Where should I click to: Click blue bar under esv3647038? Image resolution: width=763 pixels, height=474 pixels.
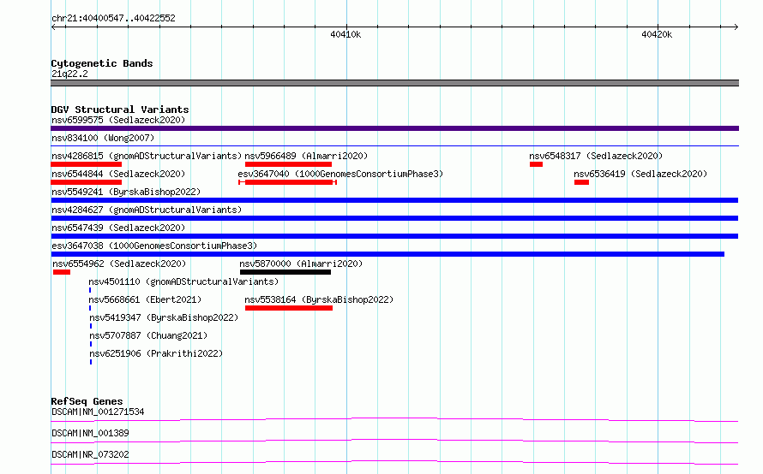click(x=388, y=254)
